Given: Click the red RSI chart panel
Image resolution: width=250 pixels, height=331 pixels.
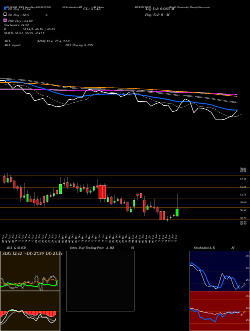Looking at the screenshot, I should tap(219, 311).
